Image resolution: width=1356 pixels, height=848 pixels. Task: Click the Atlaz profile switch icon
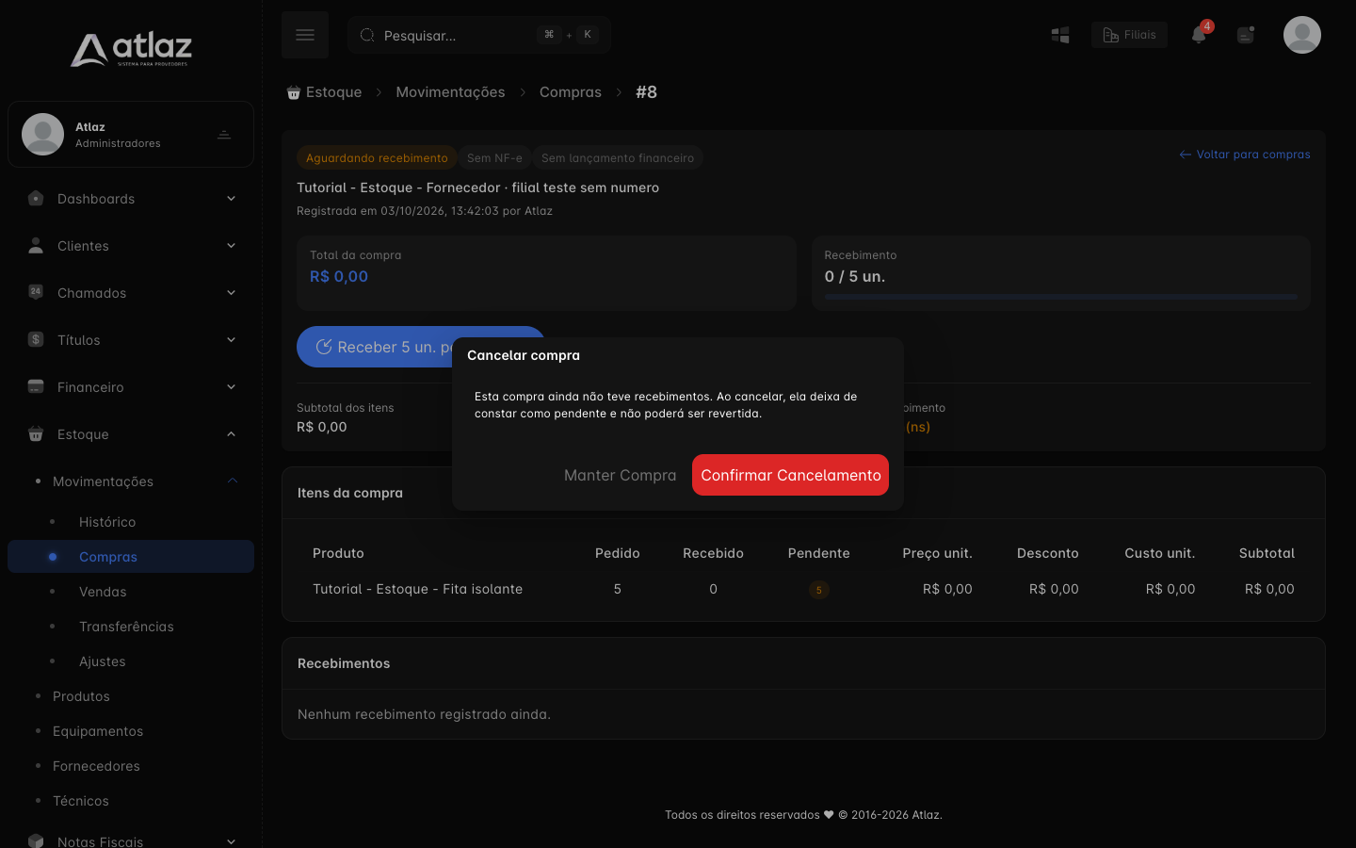point(224,135)
